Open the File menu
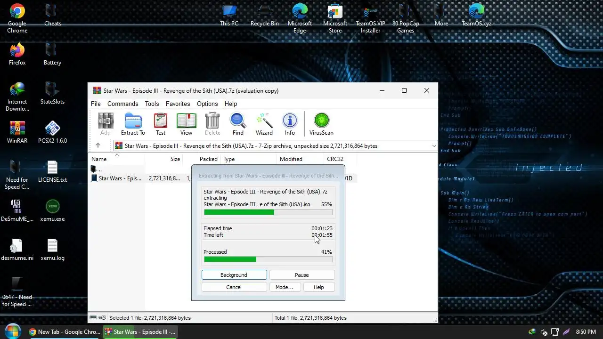Image resolution: width=603 pixels, height=339 pixels. pyautogui.click(x=96, y=104)
